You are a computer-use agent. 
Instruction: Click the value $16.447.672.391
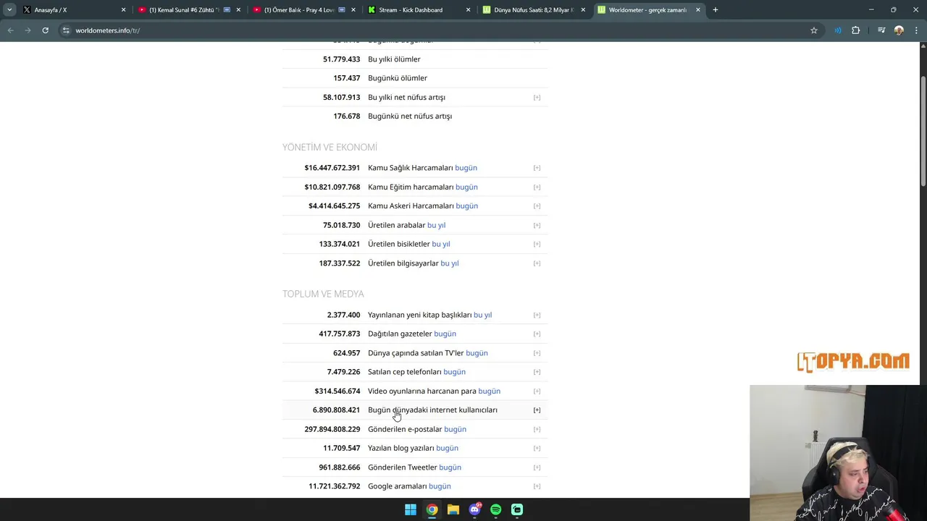332,168
